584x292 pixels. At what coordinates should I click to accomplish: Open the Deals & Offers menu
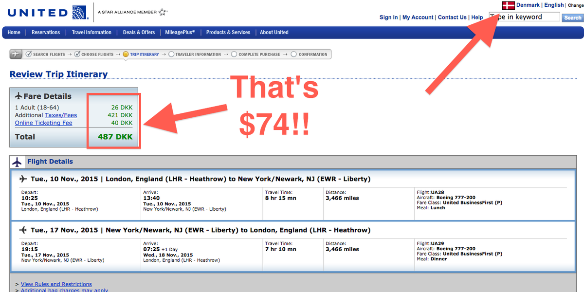pos(139,33)
